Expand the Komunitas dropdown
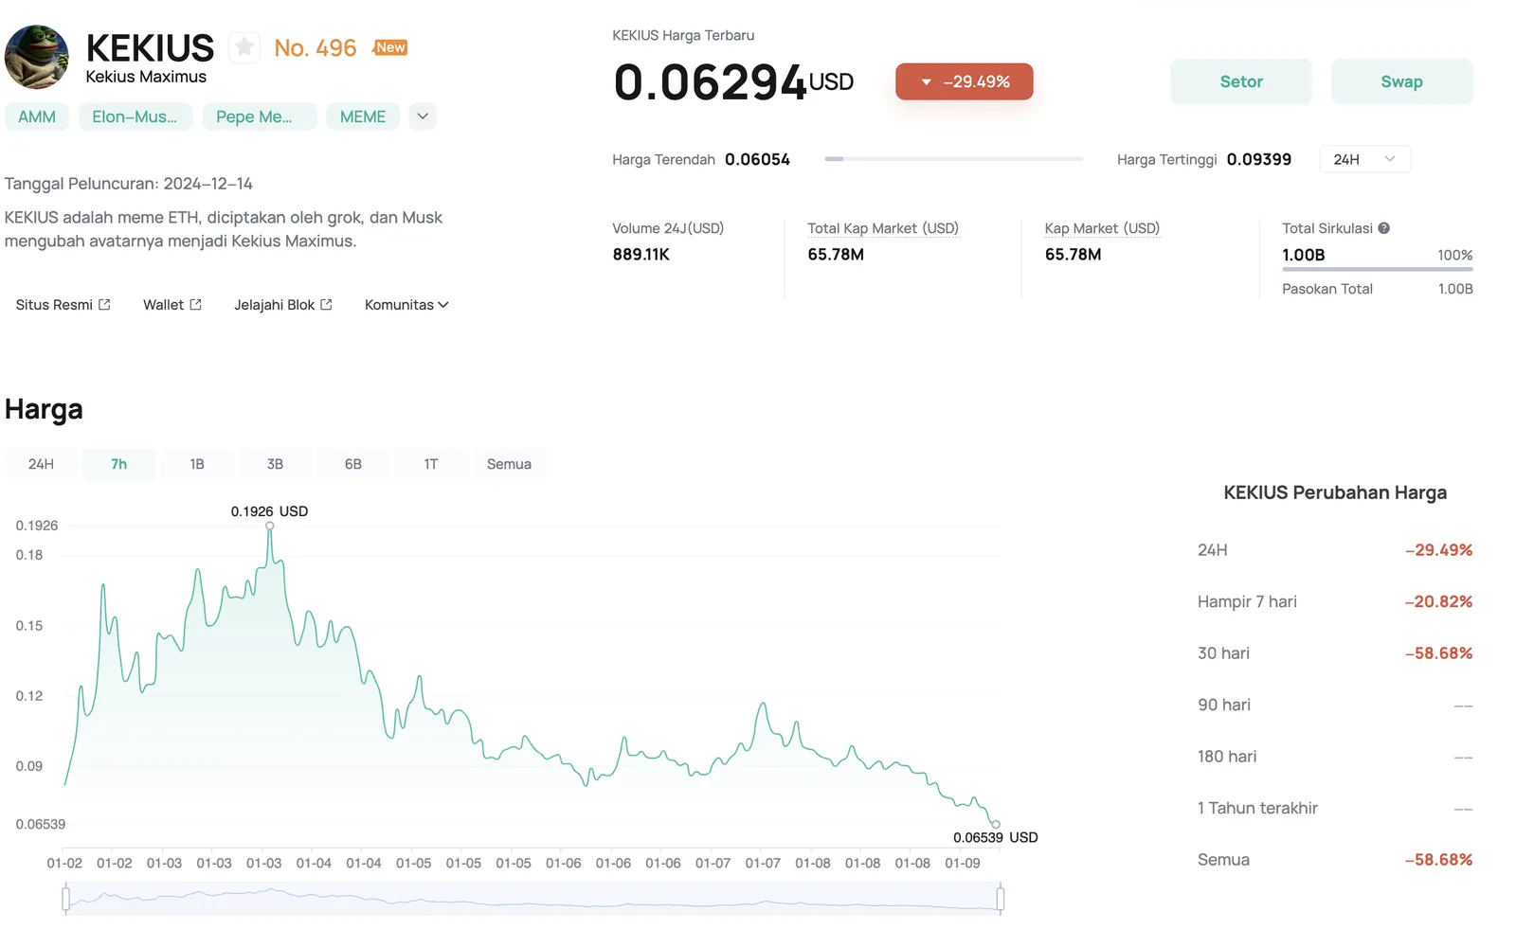The image size is (1516, 929). [x=406, y=305]
